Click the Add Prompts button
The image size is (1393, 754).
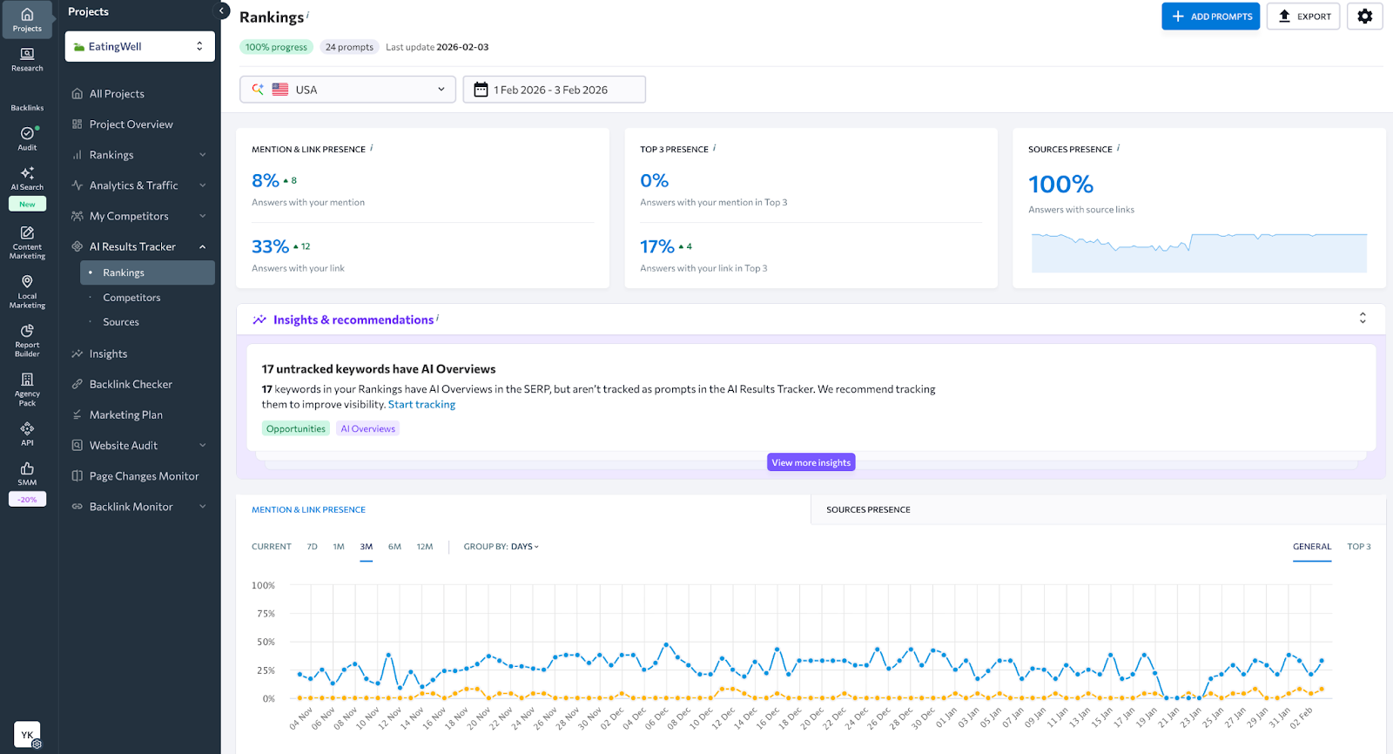1210,17
